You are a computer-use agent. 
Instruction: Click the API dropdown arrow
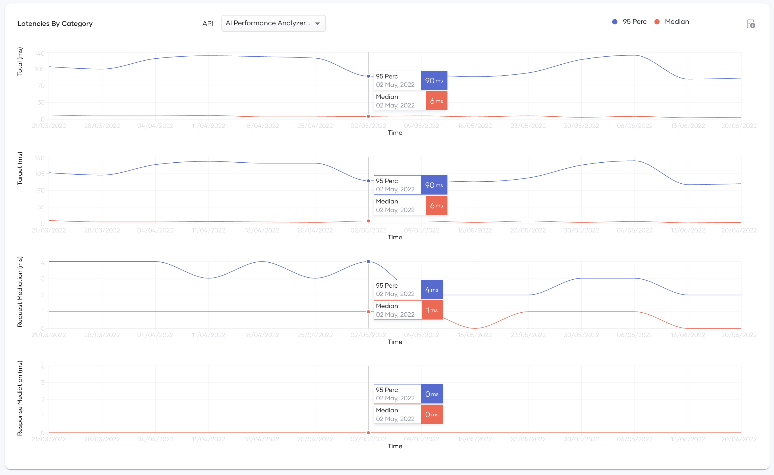click(x=318, y=24)
